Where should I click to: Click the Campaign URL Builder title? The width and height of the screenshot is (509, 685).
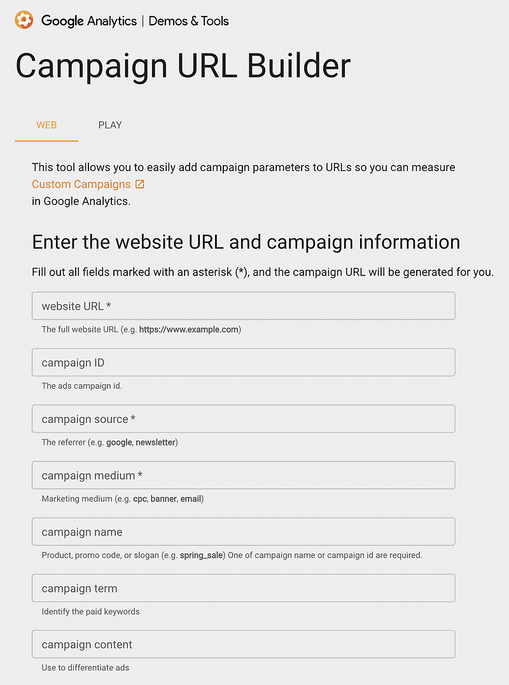pyautogui.click(x=184, y=66)
